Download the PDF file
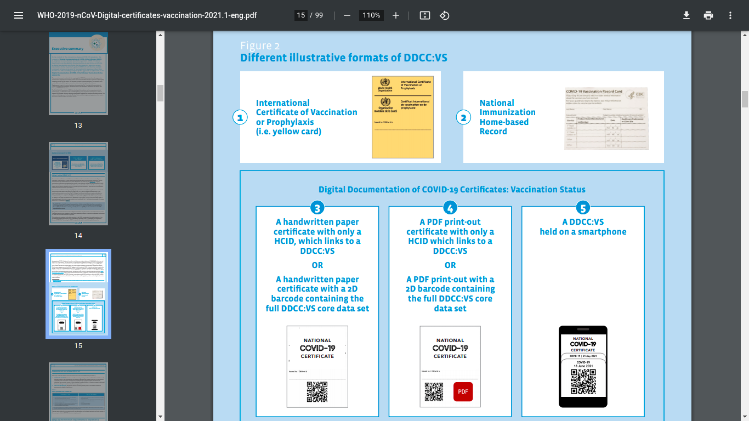Image resolution: width=749 pixels, height=421 pixels. coord(686,15)
